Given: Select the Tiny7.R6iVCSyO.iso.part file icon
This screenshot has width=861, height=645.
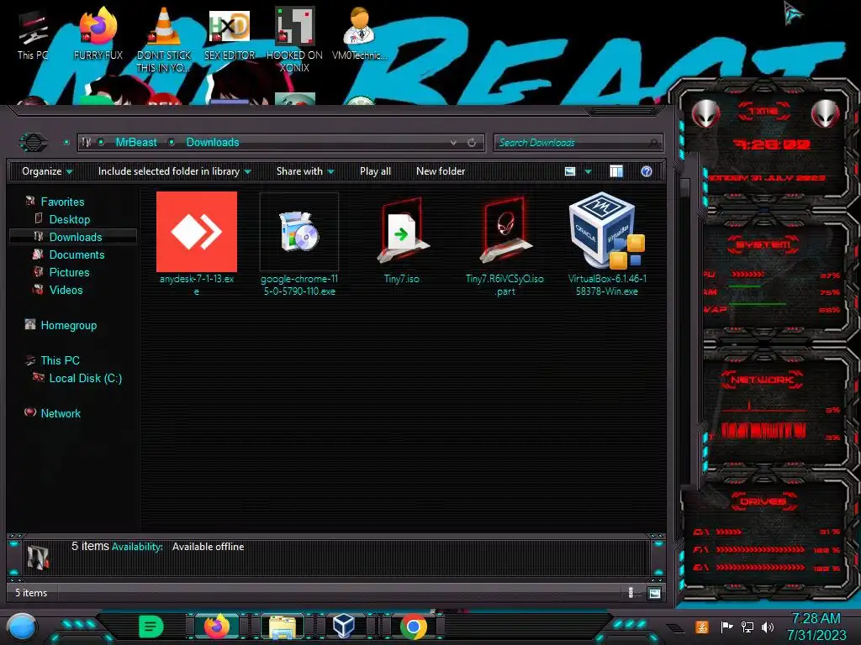Looking at the screenshot, I should [x=504, y=232].
